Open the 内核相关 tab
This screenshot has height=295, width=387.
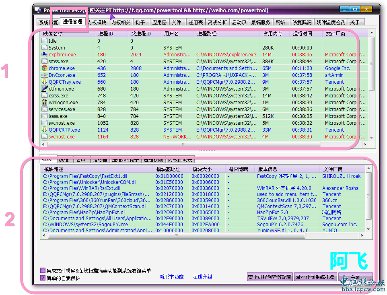pyautogui.click(x=121, y=22)
